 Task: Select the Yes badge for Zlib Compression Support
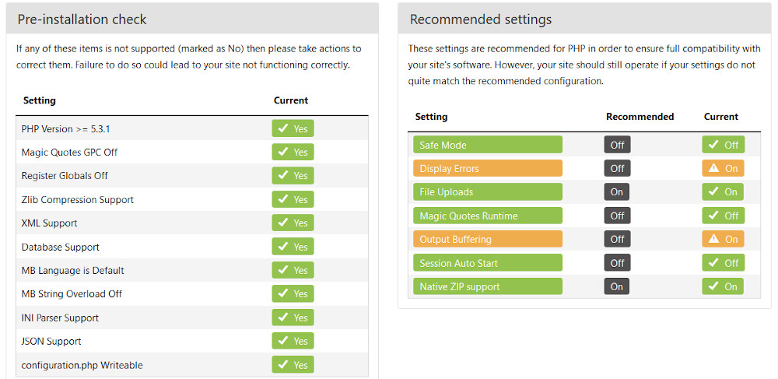click(293, 199)
